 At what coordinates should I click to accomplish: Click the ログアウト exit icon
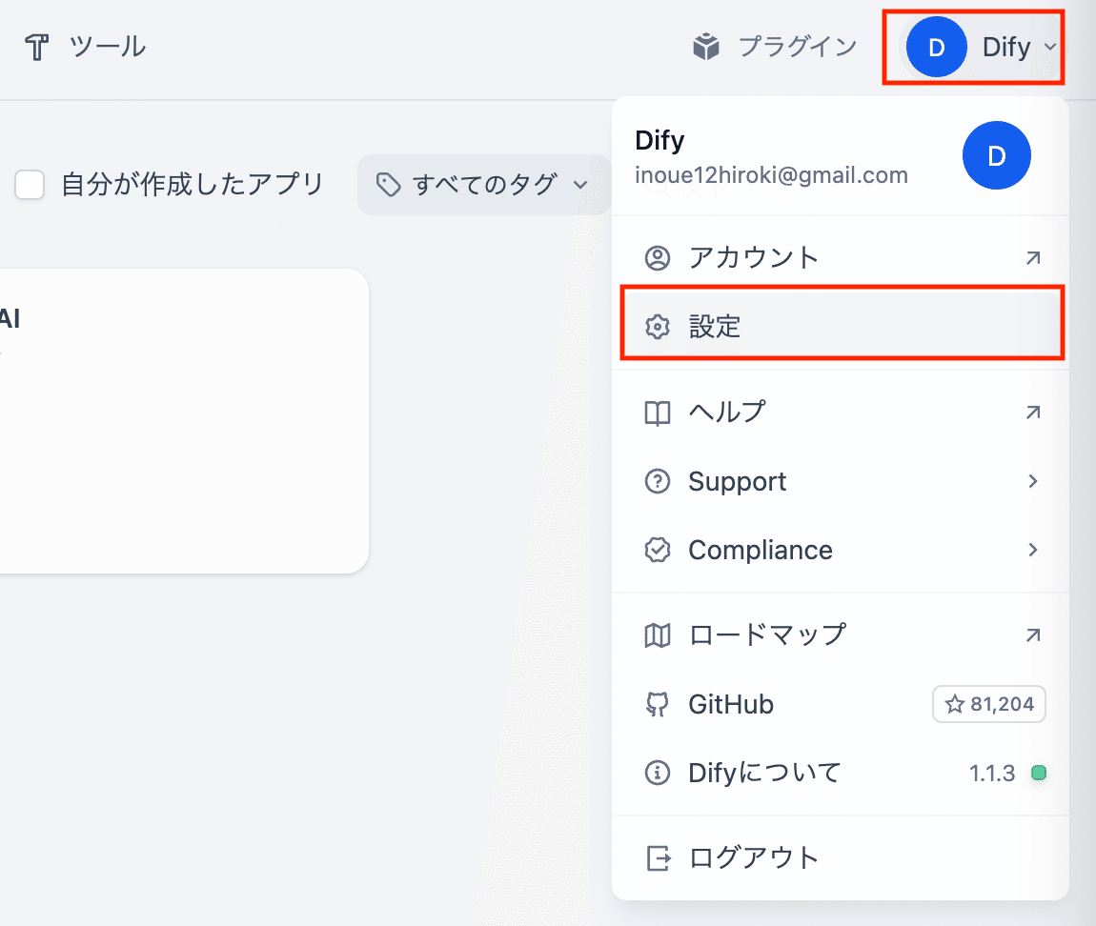tap(658, 856)
